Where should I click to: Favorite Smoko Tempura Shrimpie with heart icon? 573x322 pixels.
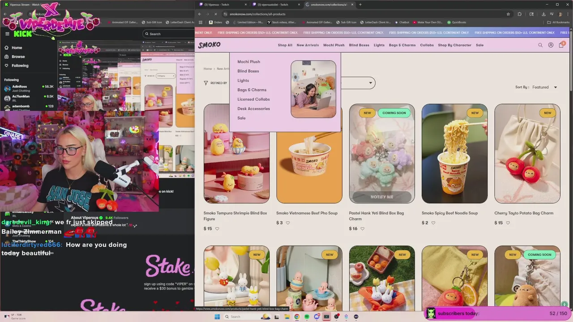click(217, 229)
